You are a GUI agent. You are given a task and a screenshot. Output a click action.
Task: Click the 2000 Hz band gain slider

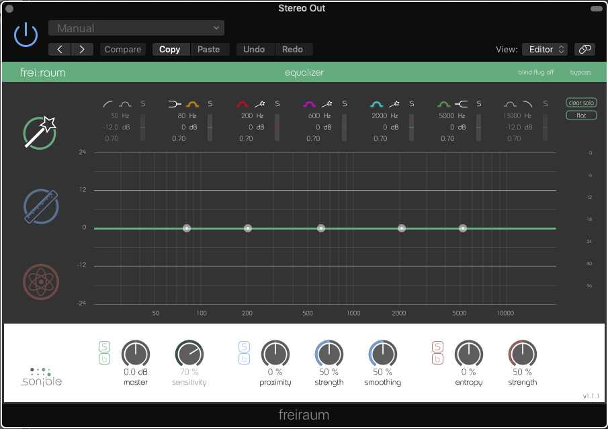(x=411, y=128)
